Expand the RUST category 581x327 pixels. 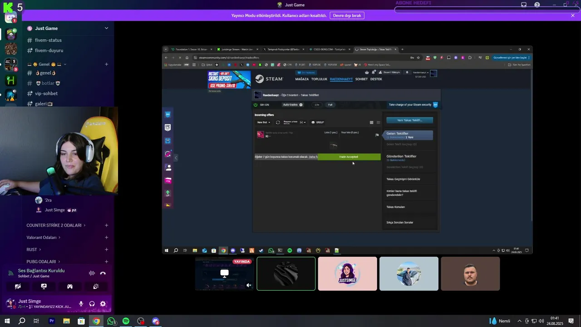34,249
